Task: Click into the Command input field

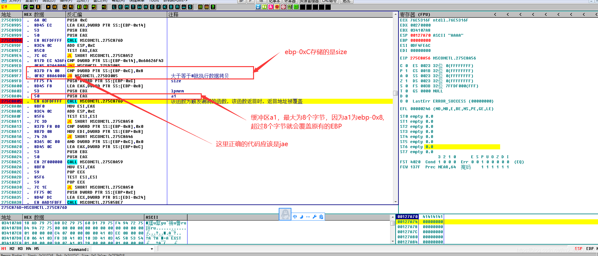Action: coord(120,249)
